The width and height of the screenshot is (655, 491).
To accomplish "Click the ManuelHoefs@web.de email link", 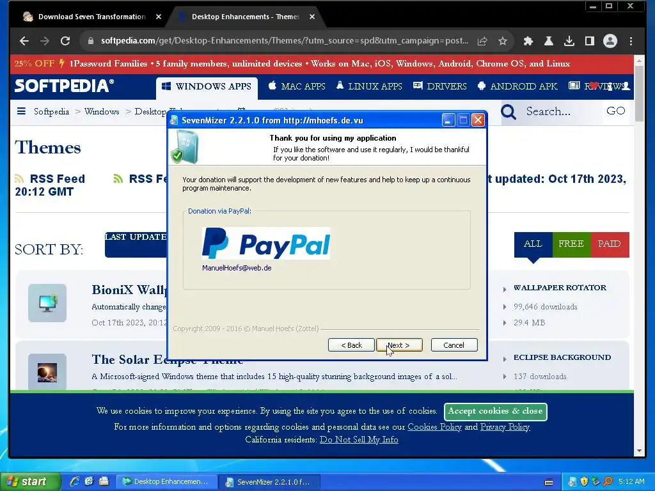I will (x=237, y=268).
